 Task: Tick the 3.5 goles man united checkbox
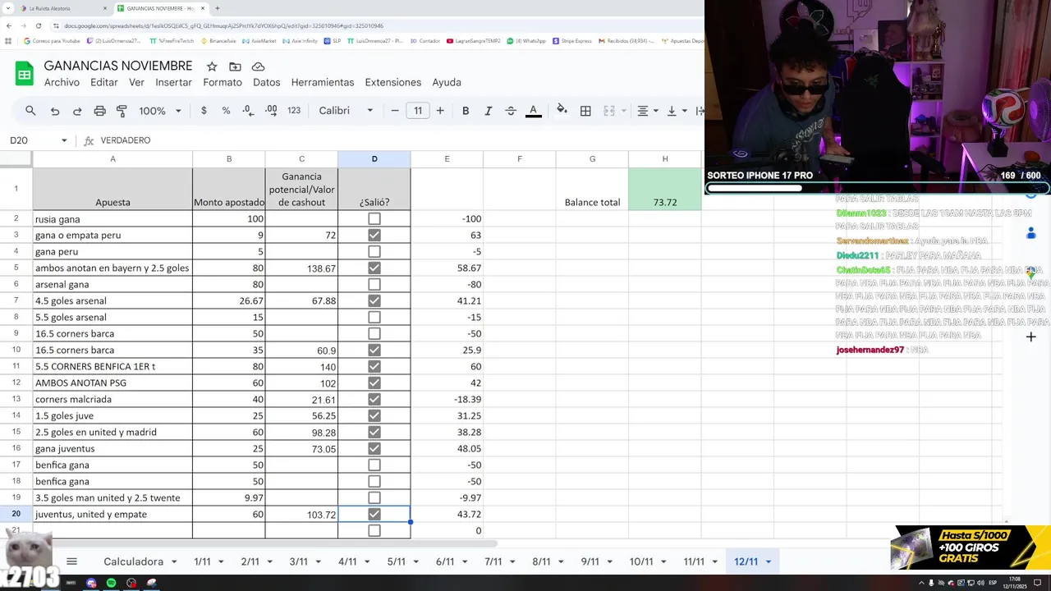[x=374, y=498]
